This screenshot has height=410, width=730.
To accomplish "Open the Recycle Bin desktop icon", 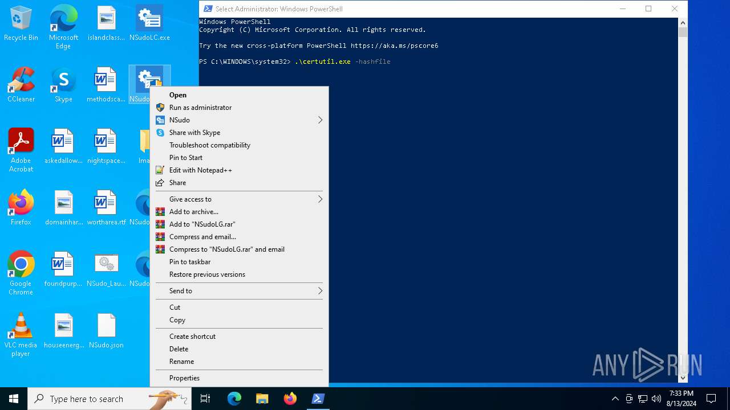I will (x=21, y=24).
